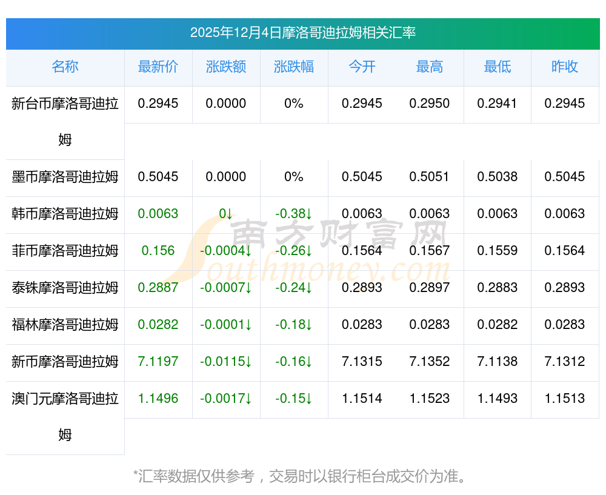This screenshot has width=606, height=495.
Task: Click the 今开 column header
Action: 362,67
